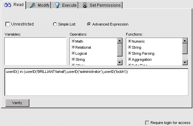Screen dimensions: 193x126
Task: Click the Operators list scroll down arrow
Action: 120,62
